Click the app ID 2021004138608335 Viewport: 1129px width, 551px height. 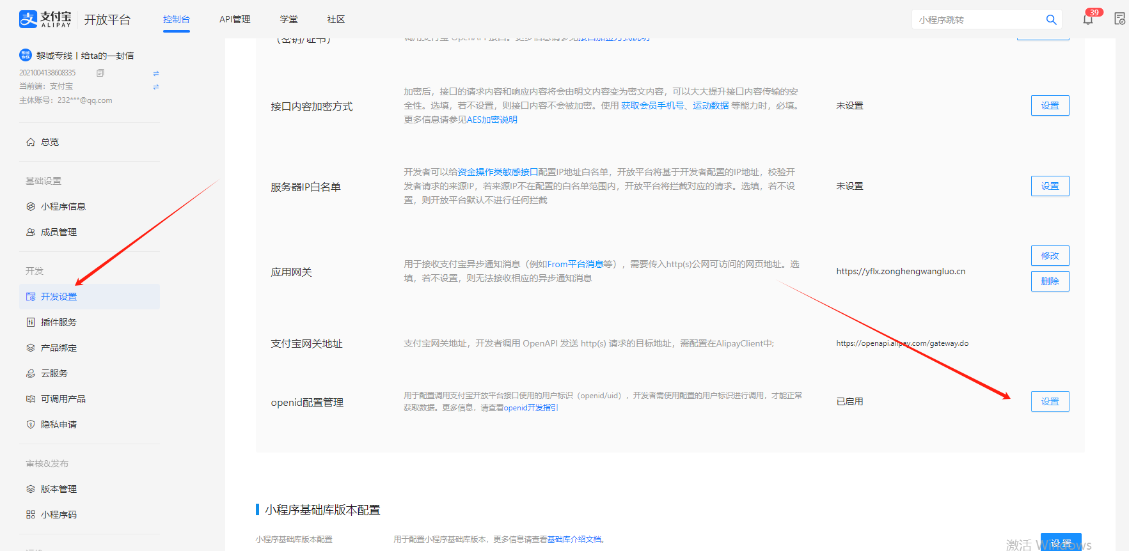click(47, 73)
